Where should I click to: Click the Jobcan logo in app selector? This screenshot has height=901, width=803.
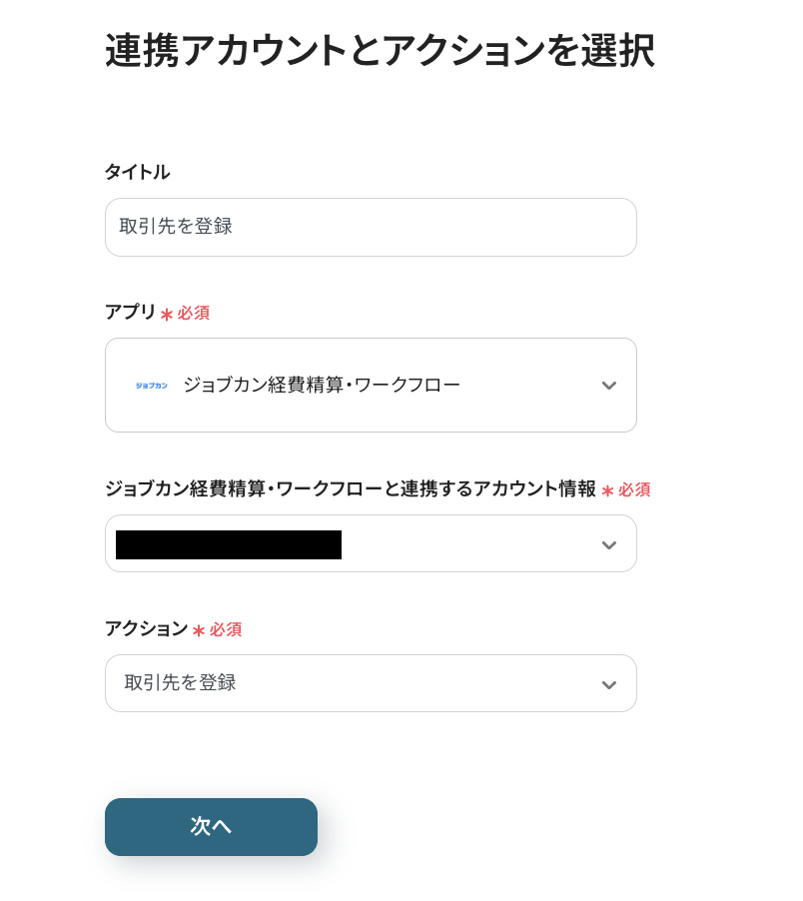[x=151, y=386]
